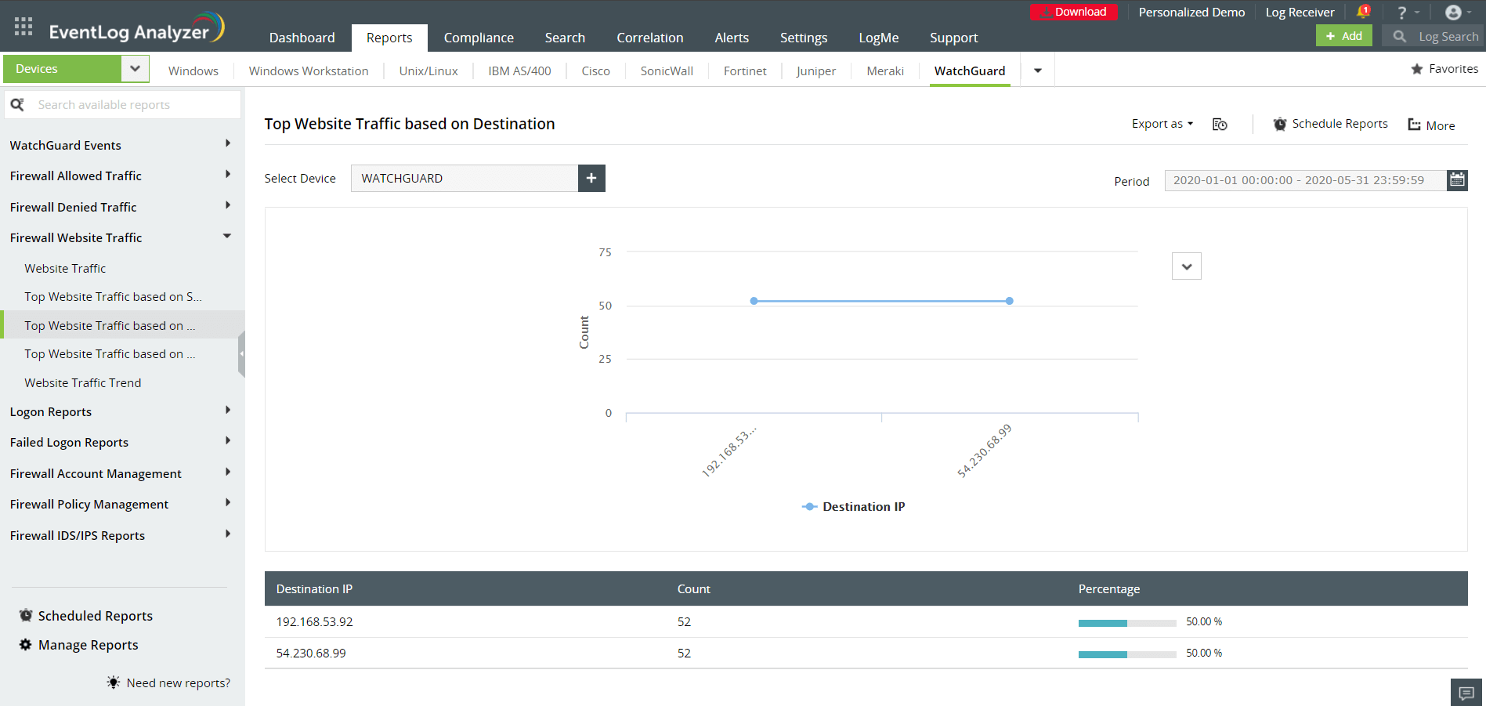Open the chat feedback icon
The height and width of the screenshot is (706, 1486).
tap(1466, 693)
